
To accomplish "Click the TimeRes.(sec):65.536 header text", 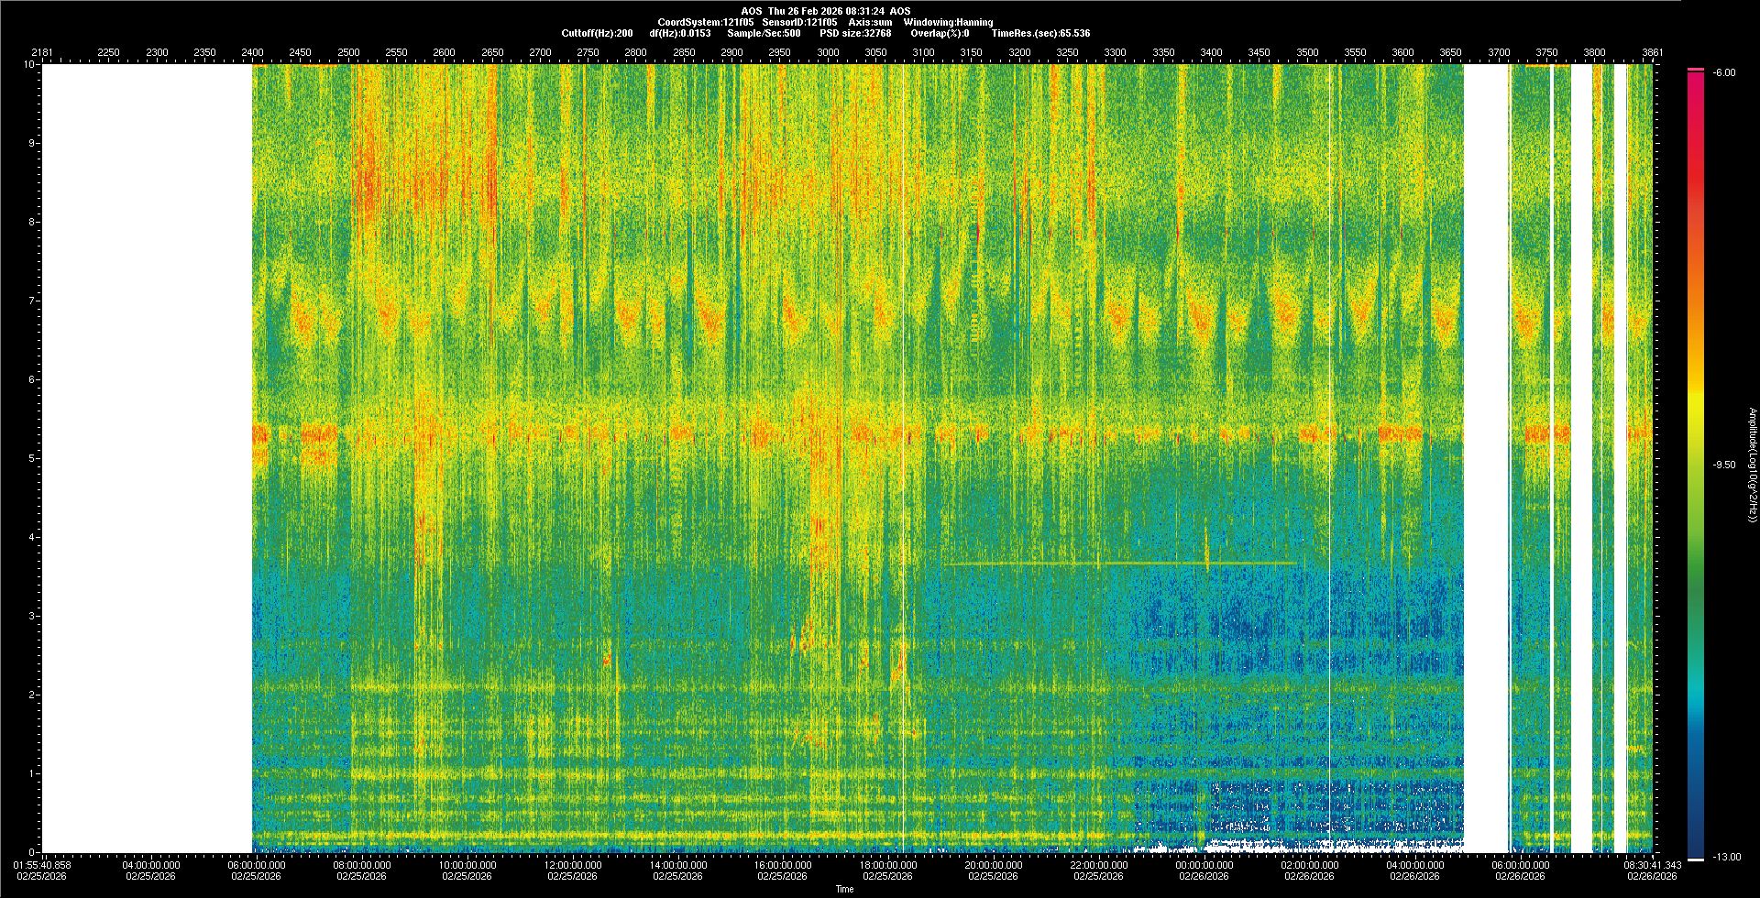I will [x=1040, y=33].
